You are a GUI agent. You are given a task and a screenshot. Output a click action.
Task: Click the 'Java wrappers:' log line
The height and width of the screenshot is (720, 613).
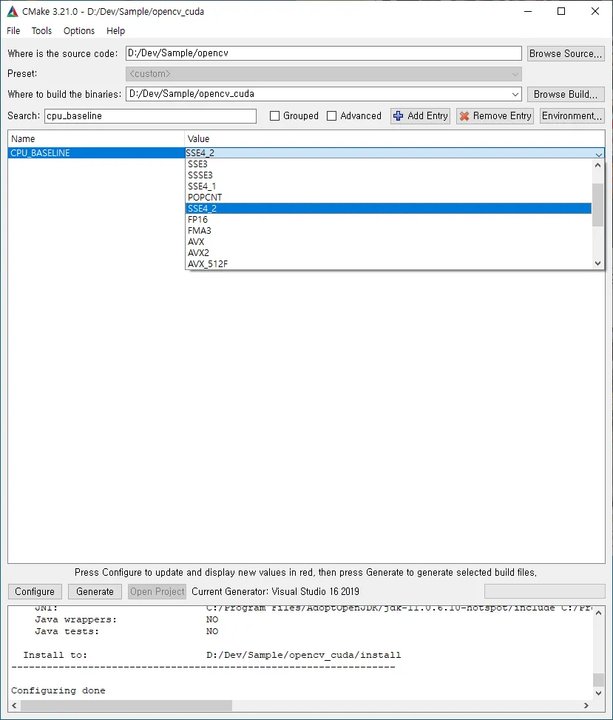126,620
